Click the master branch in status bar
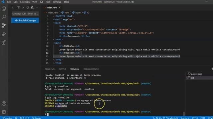 (7, 118)
